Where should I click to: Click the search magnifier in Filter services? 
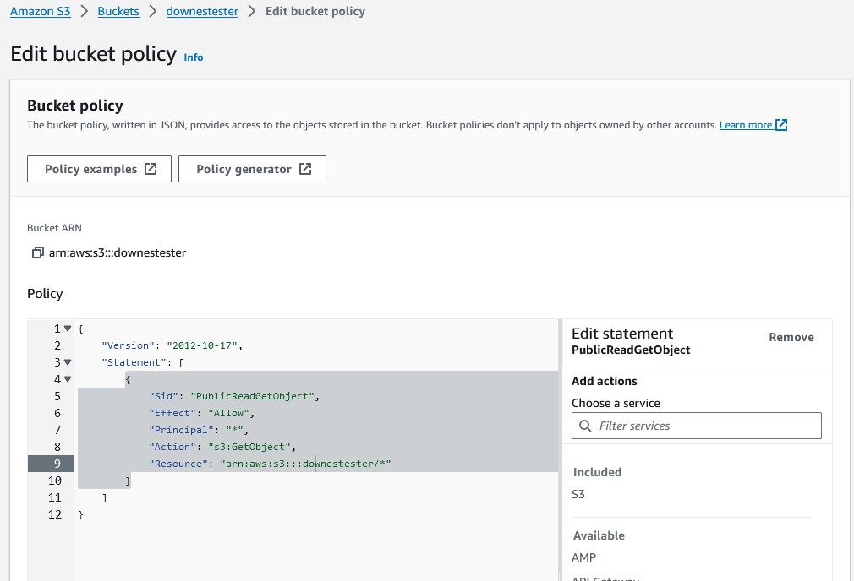(585, 426)
